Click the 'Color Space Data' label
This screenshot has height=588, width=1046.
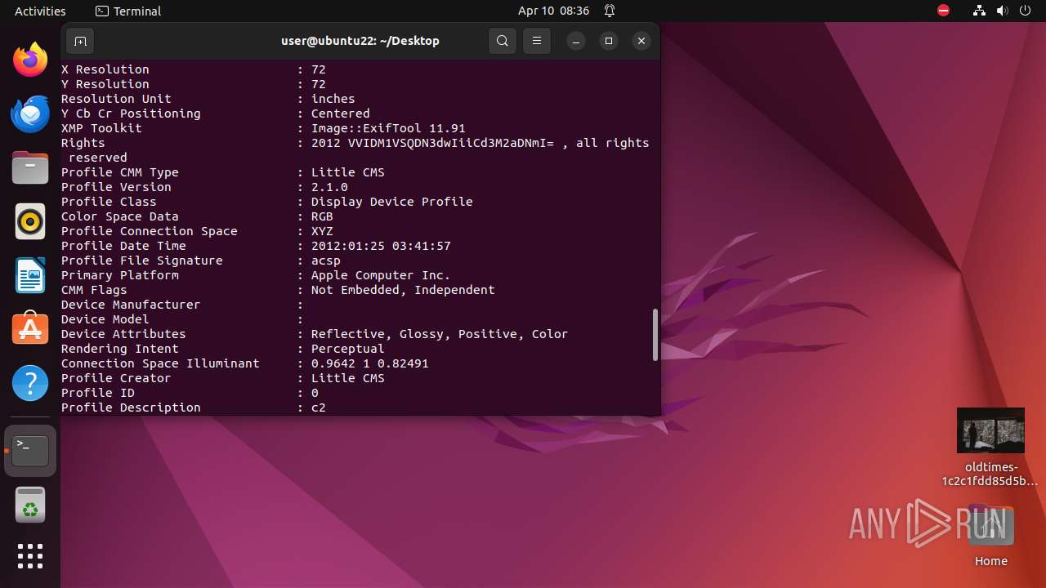click(x=120, y=216)
